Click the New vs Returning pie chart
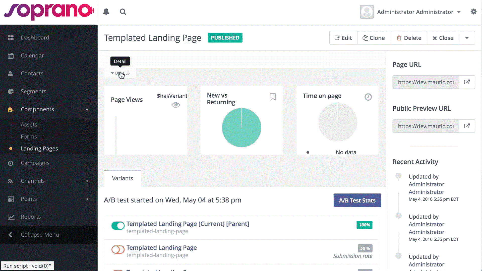Screen dimensions: 482x271 pyautogui.click(x=241, y=128)
